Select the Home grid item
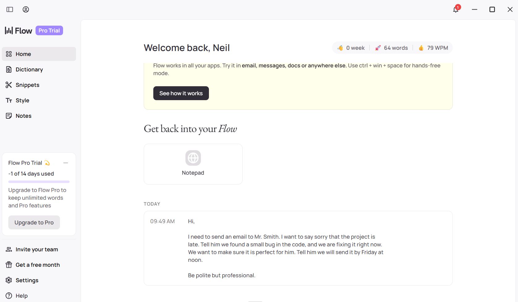518x302 pixels. pyautogui.click(x=23, y=54)
